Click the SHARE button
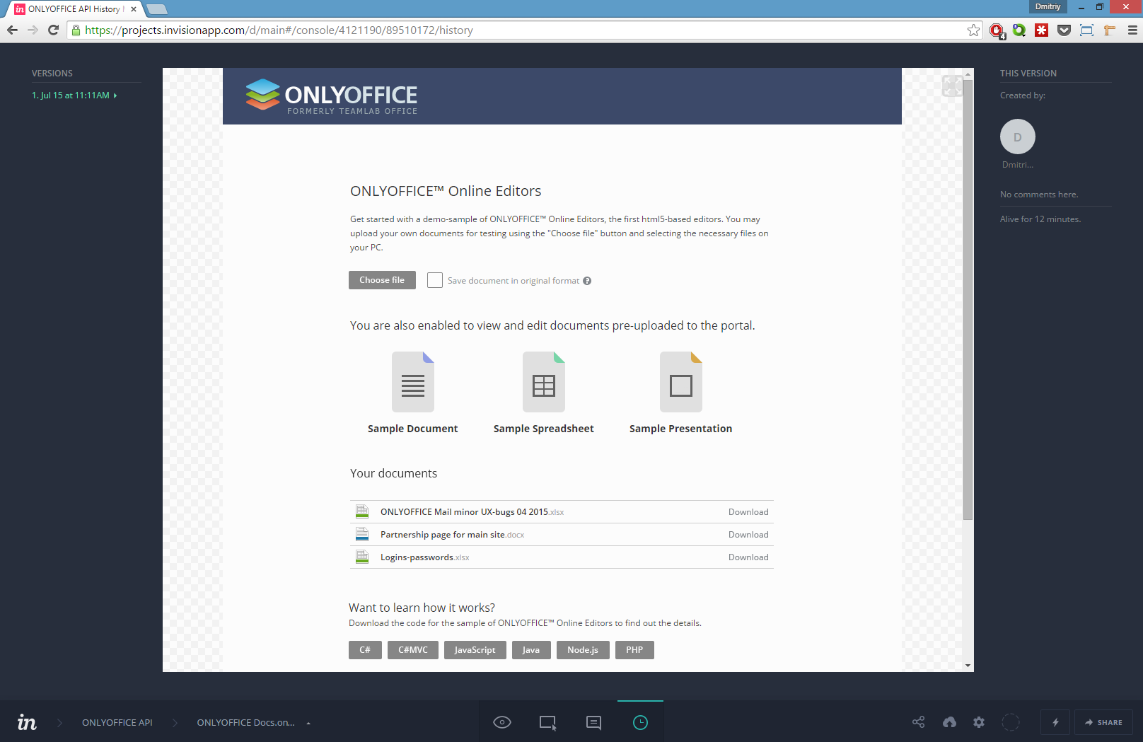This screenshot has width=1143, height=742. [1103, 722]
